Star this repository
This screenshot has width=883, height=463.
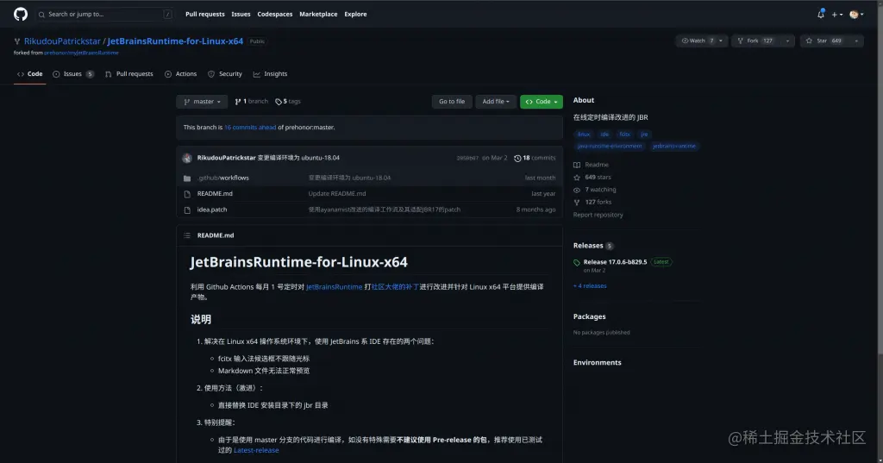(824, 41)
